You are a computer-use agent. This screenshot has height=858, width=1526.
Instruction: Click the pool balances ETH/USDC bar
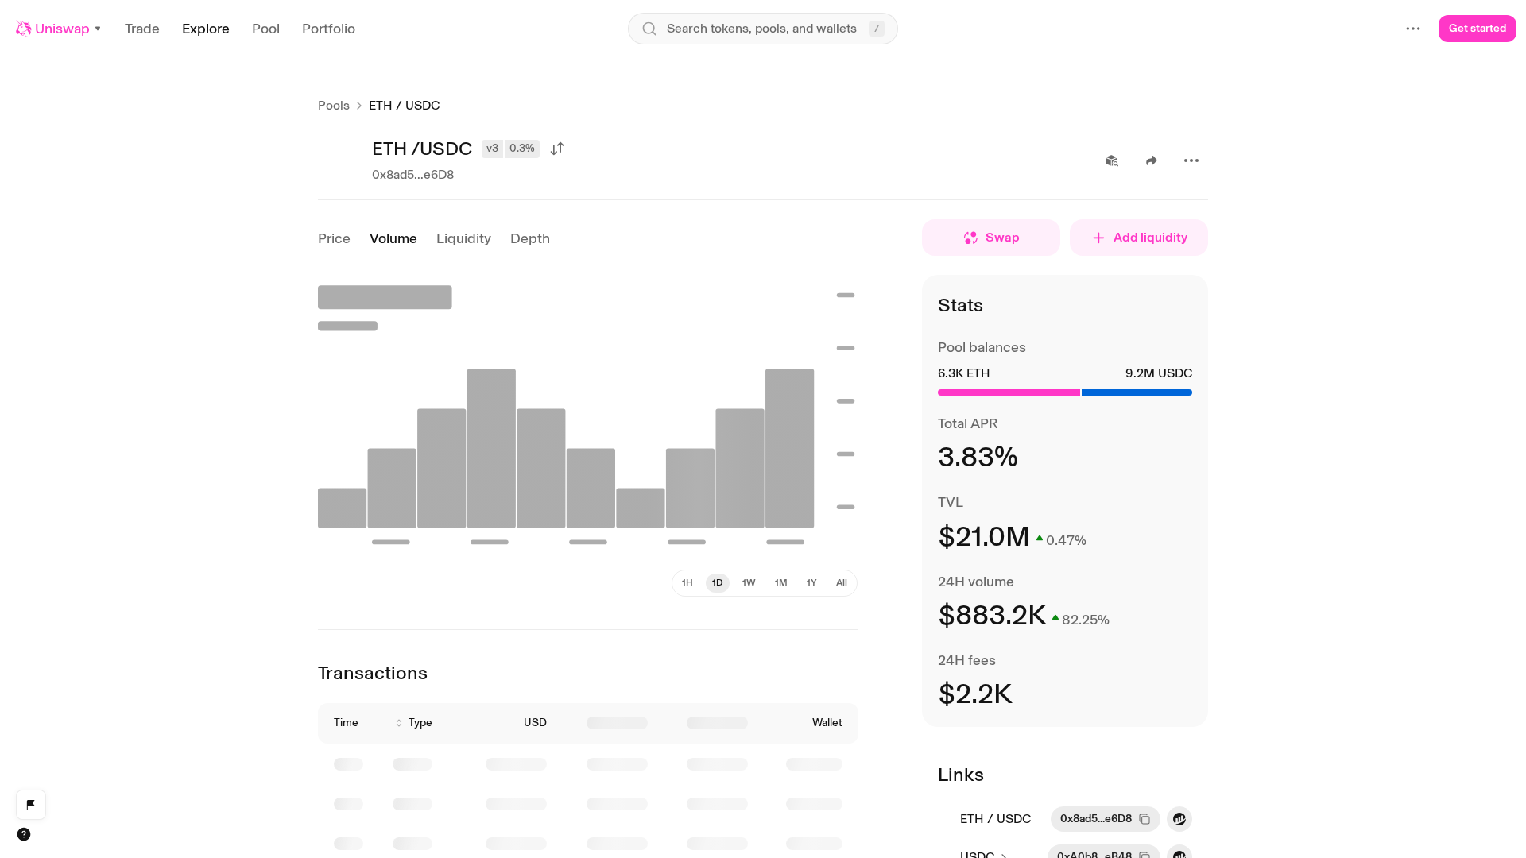(x=1065, y=392)
